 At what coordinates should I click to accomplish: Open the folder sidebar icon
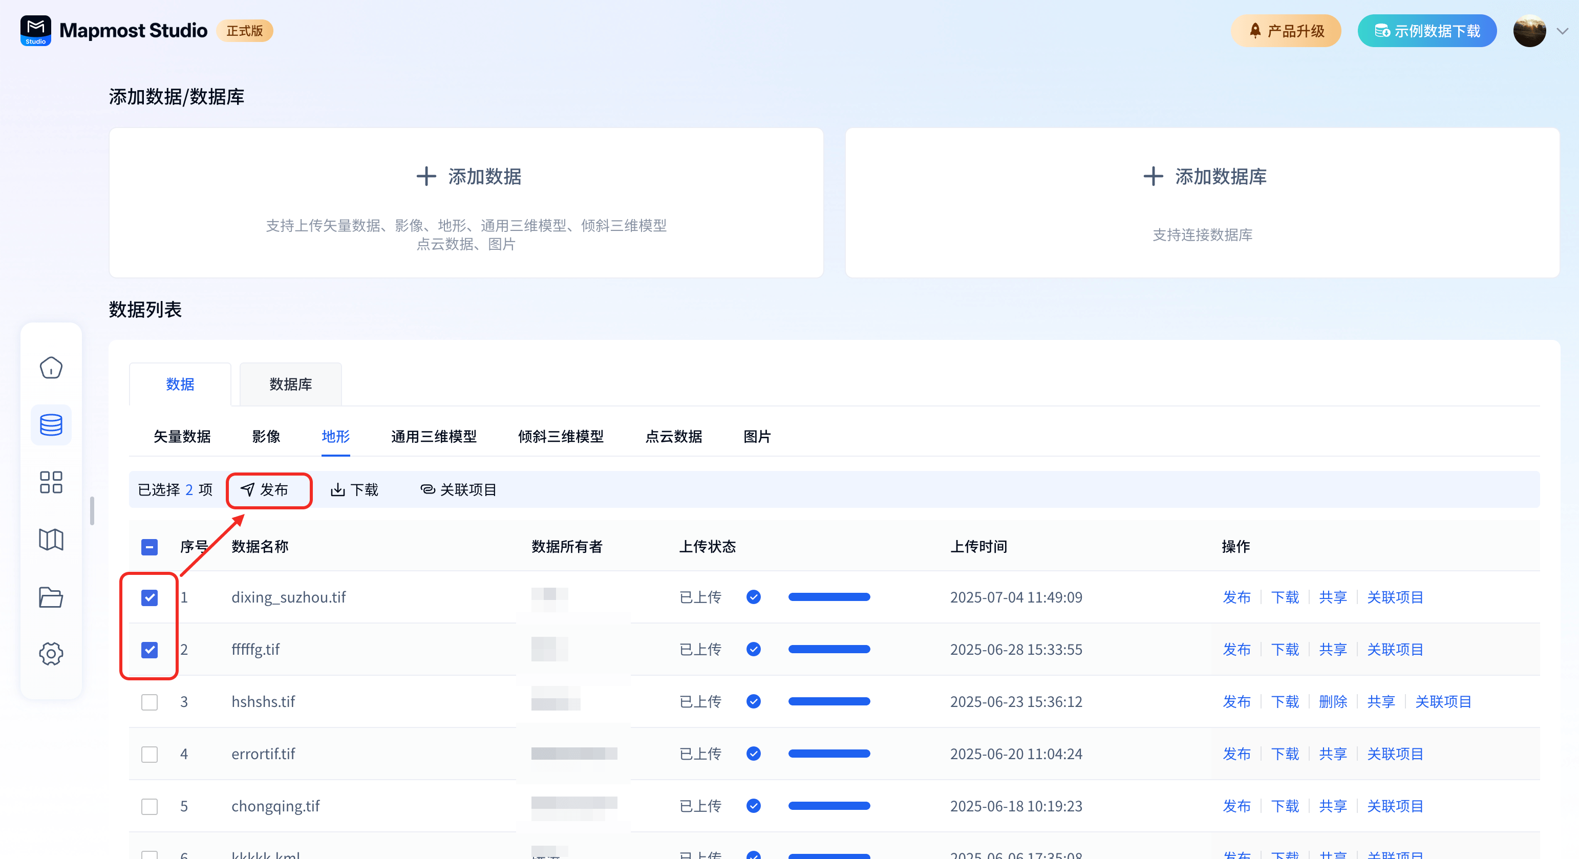[51, 597]
